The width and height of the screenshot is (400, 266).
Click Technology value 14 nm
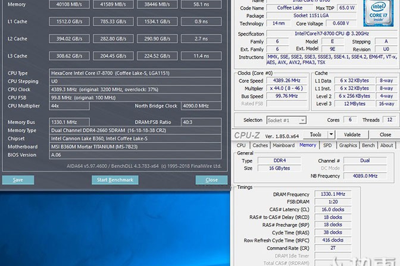[x=279, y=23]
